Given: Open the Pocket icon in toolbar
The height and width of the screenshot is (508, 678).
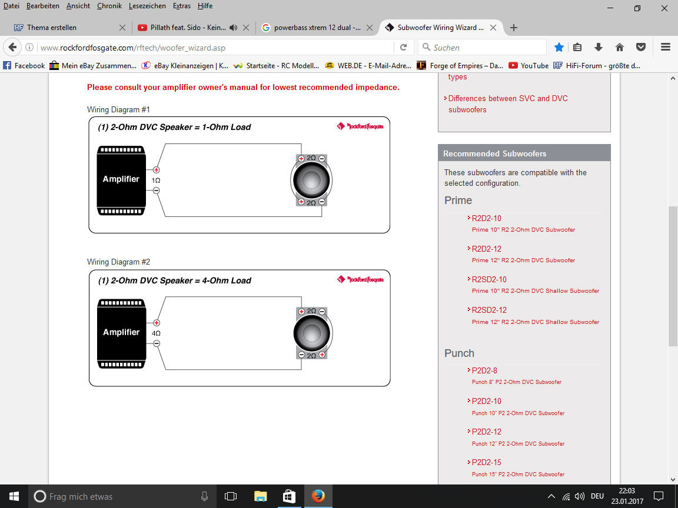Looking at the screenshot, I should pyautogui.click(x=641, y=47).
